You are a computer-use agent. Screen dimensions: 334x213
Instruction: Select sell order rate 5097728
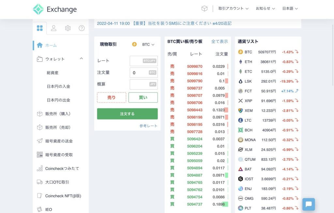[x=195, y=132]
